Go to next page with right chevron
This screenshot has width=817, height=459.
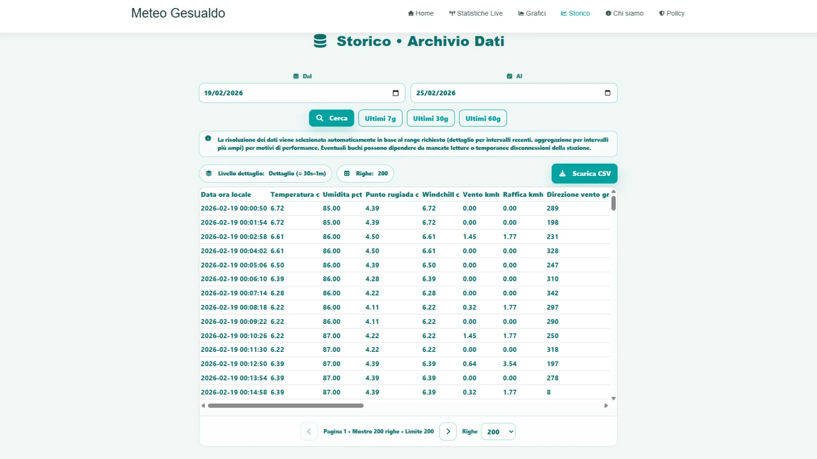pyautogui.click(x=448, y=431)
